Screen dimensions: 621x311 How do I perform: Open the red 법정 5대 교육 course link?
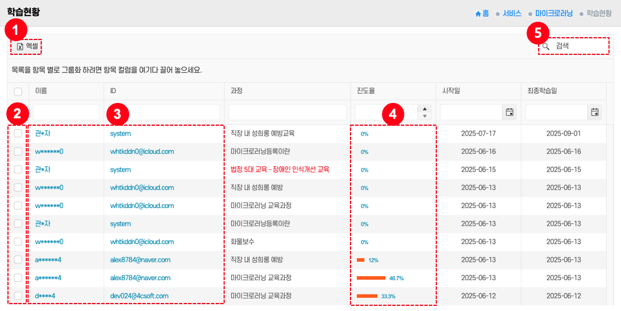280,170
